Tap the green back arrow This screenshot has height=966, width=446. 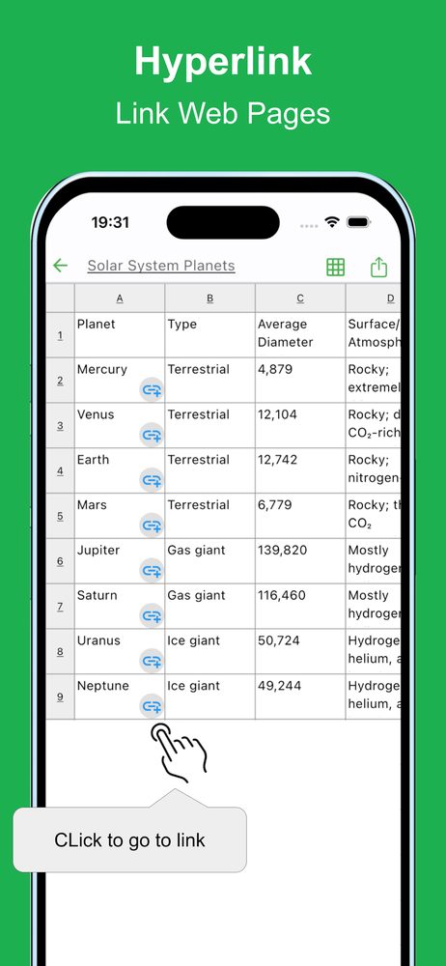click(x=60, y=267)
